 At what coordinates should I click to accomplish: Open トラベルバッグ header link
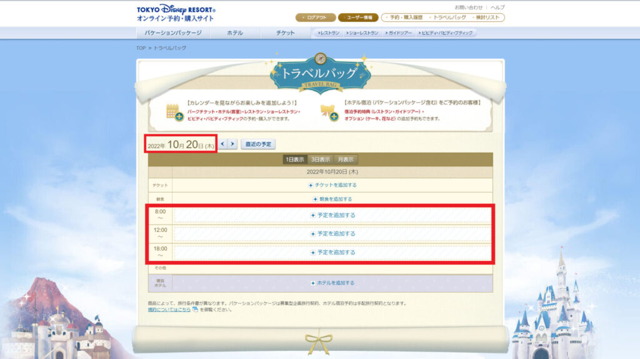(448, 18)
